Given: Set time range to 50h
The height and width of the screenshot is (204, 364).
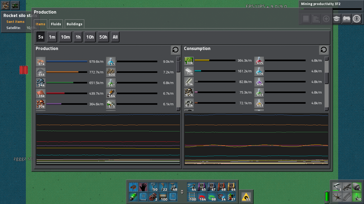Looking at the screenshot, I should pos(103,37).
